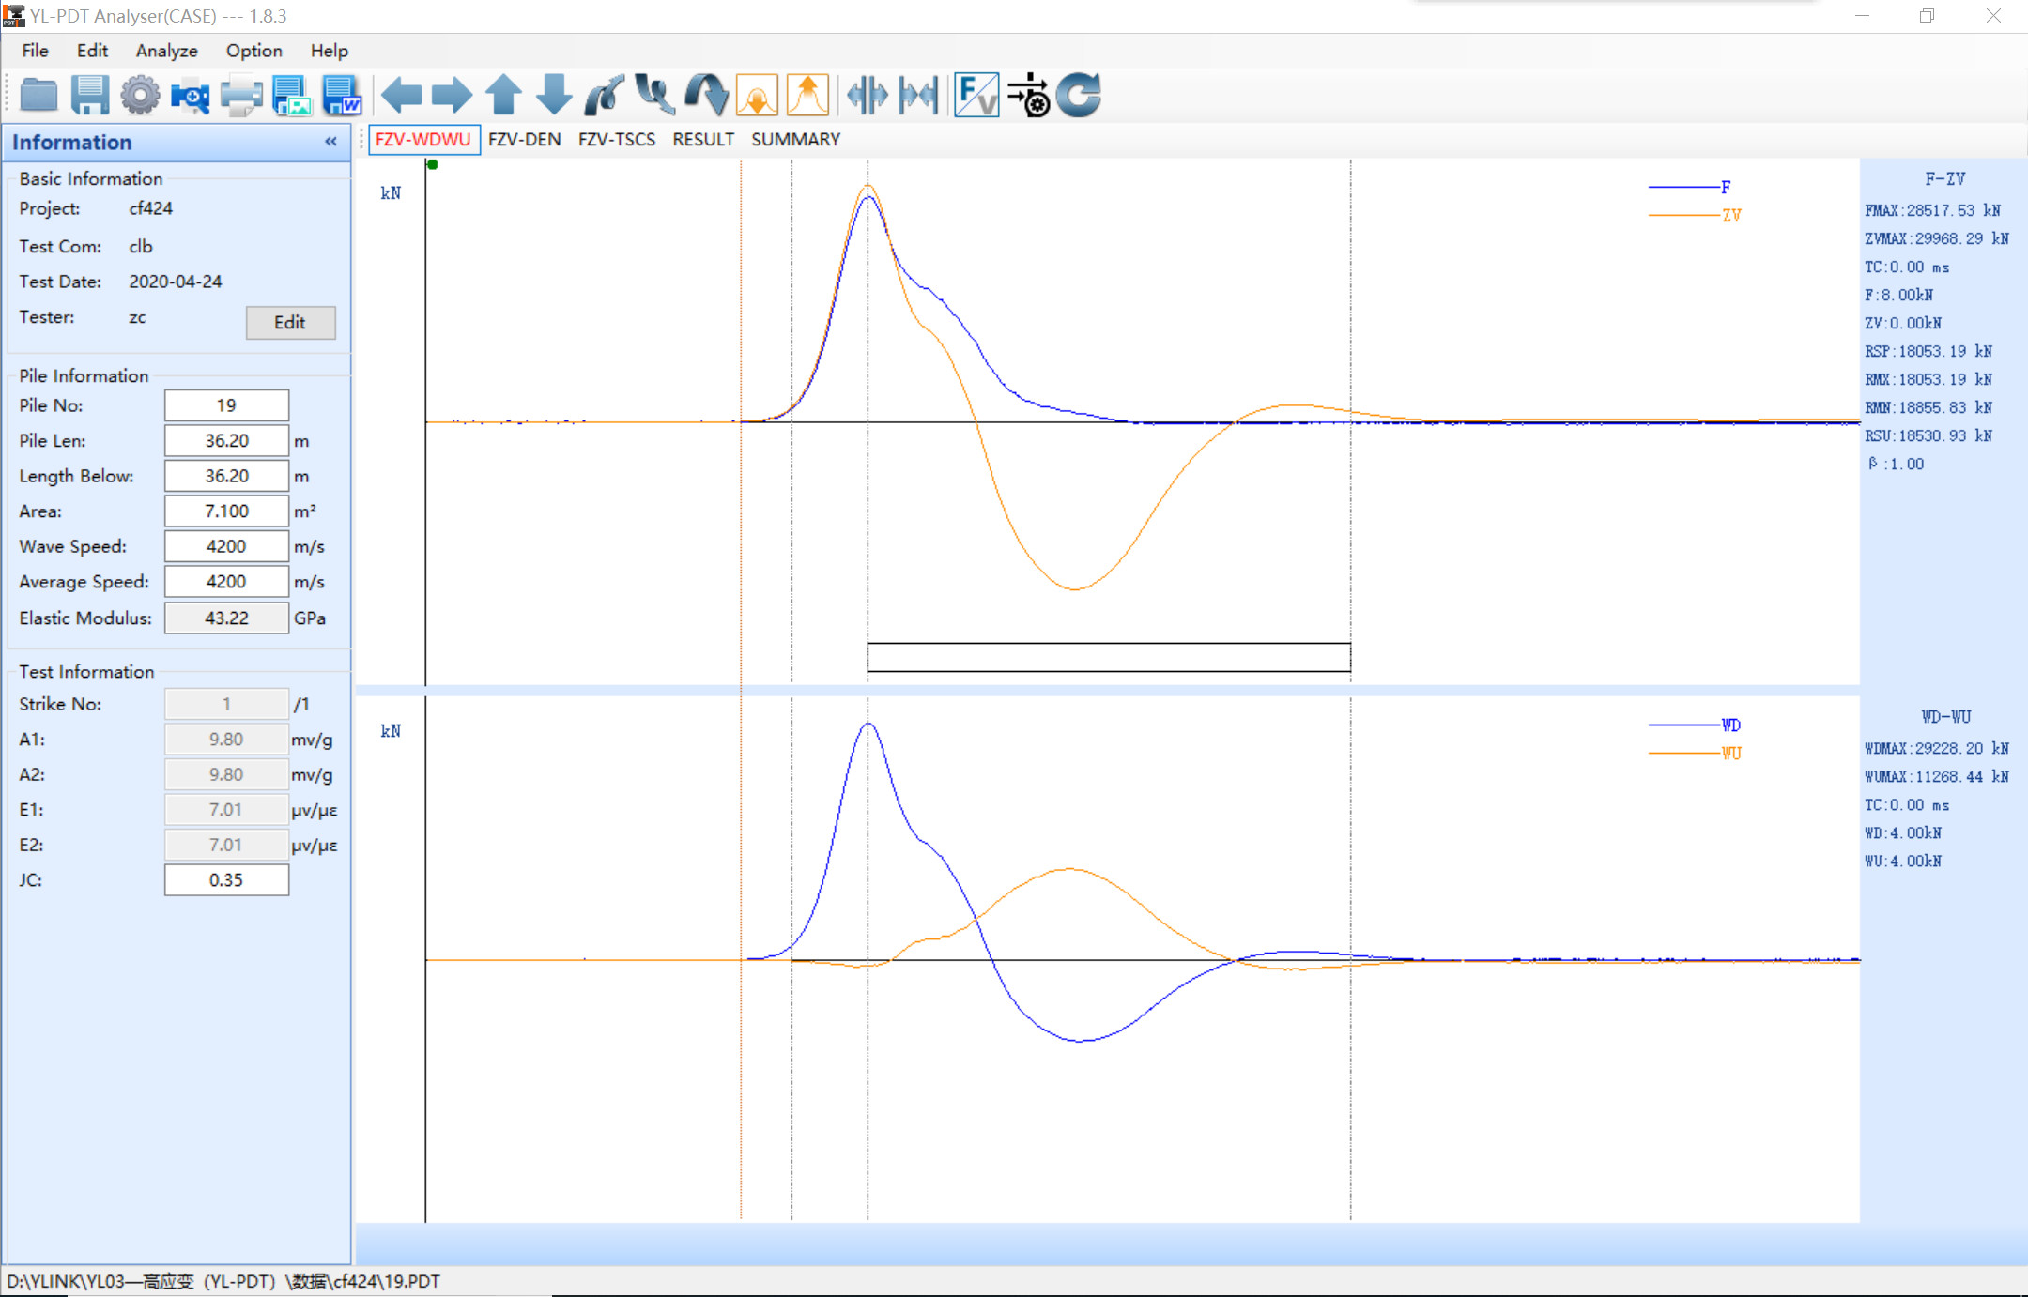2028x1297 pixels.
Task: Click the F/V curve toggle icon
Action: tap(976, 95)
